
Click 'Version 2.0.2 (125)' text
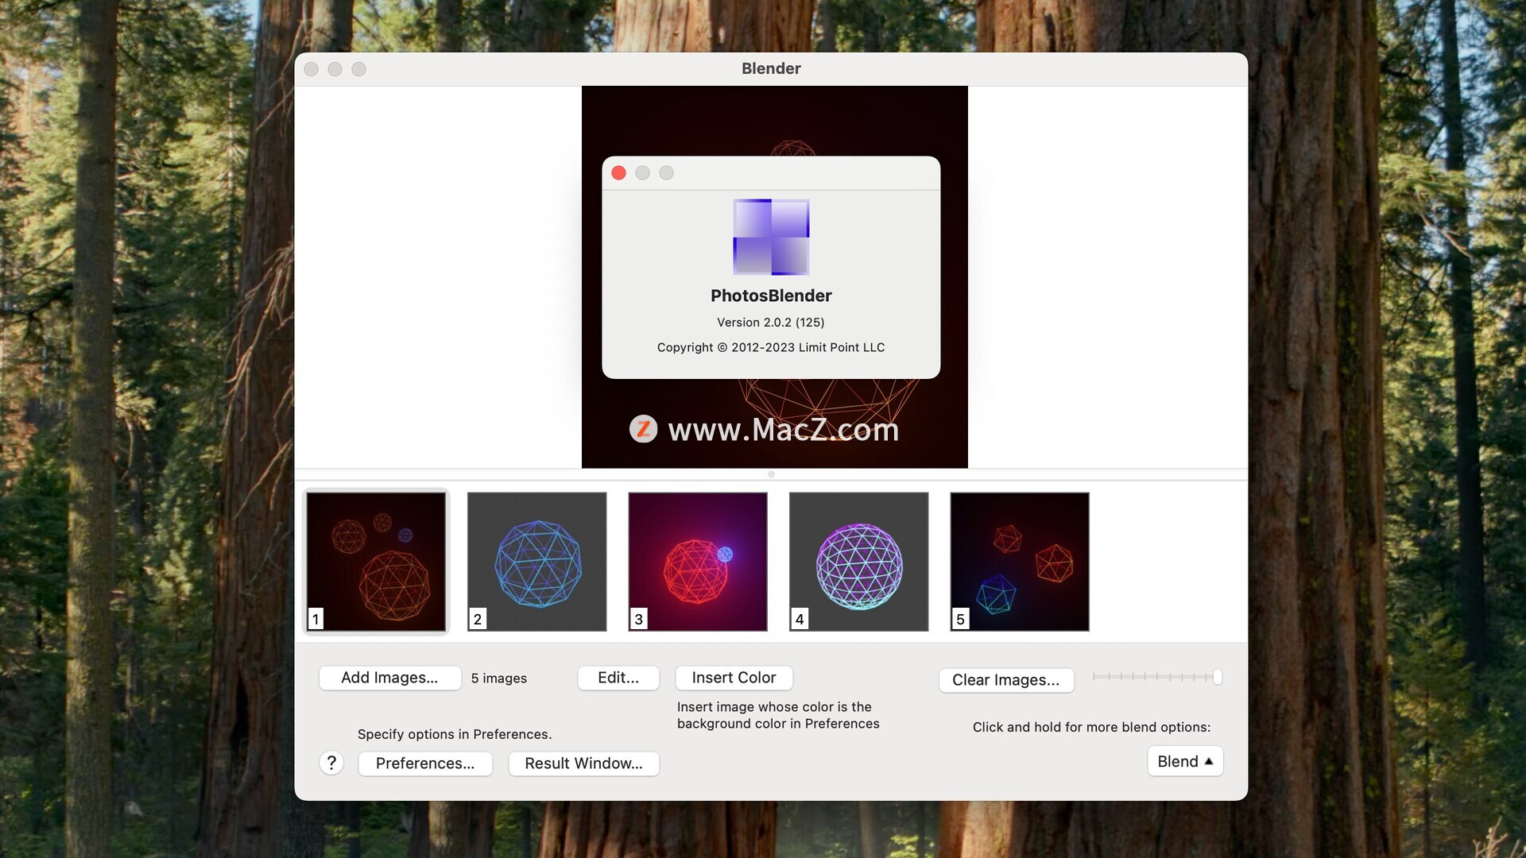771,323
